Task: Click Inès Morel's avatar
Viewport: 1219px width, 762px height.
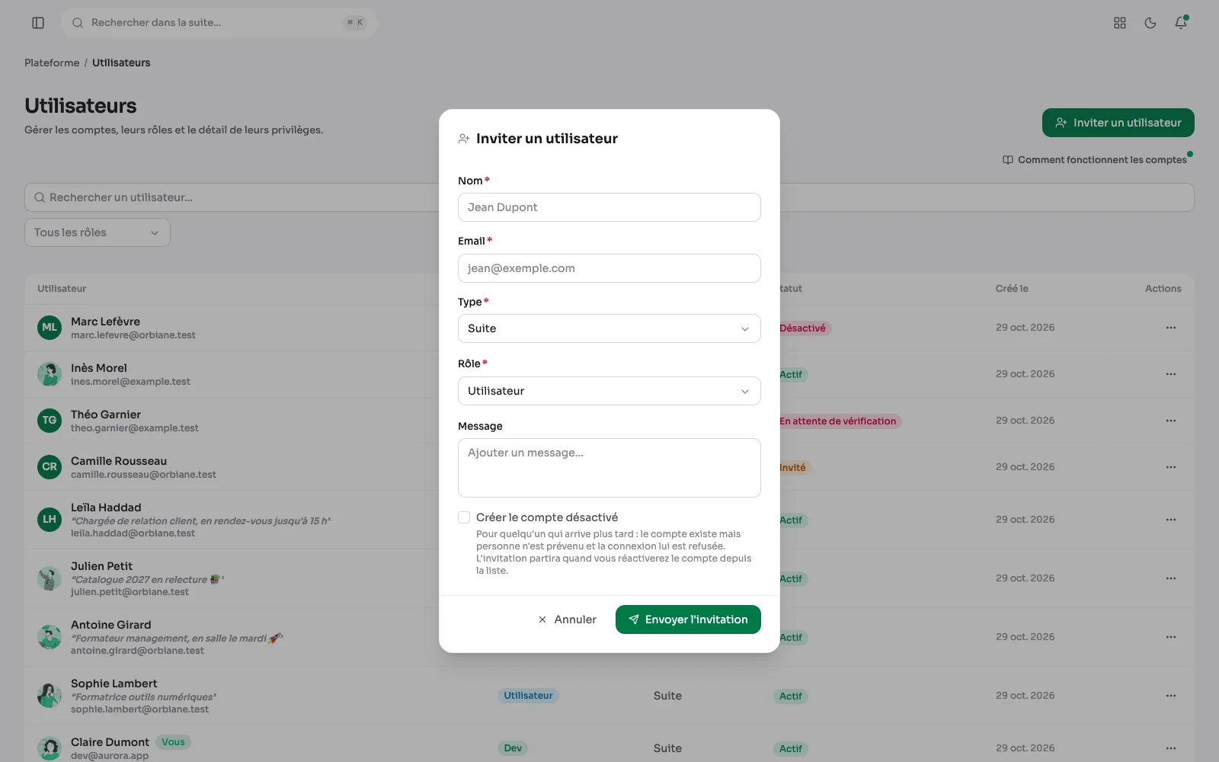Action: coord(50,374)
